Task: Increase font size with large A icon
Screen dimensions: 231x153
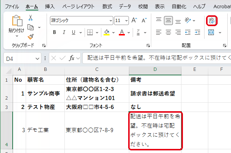Action: [134, 20]
